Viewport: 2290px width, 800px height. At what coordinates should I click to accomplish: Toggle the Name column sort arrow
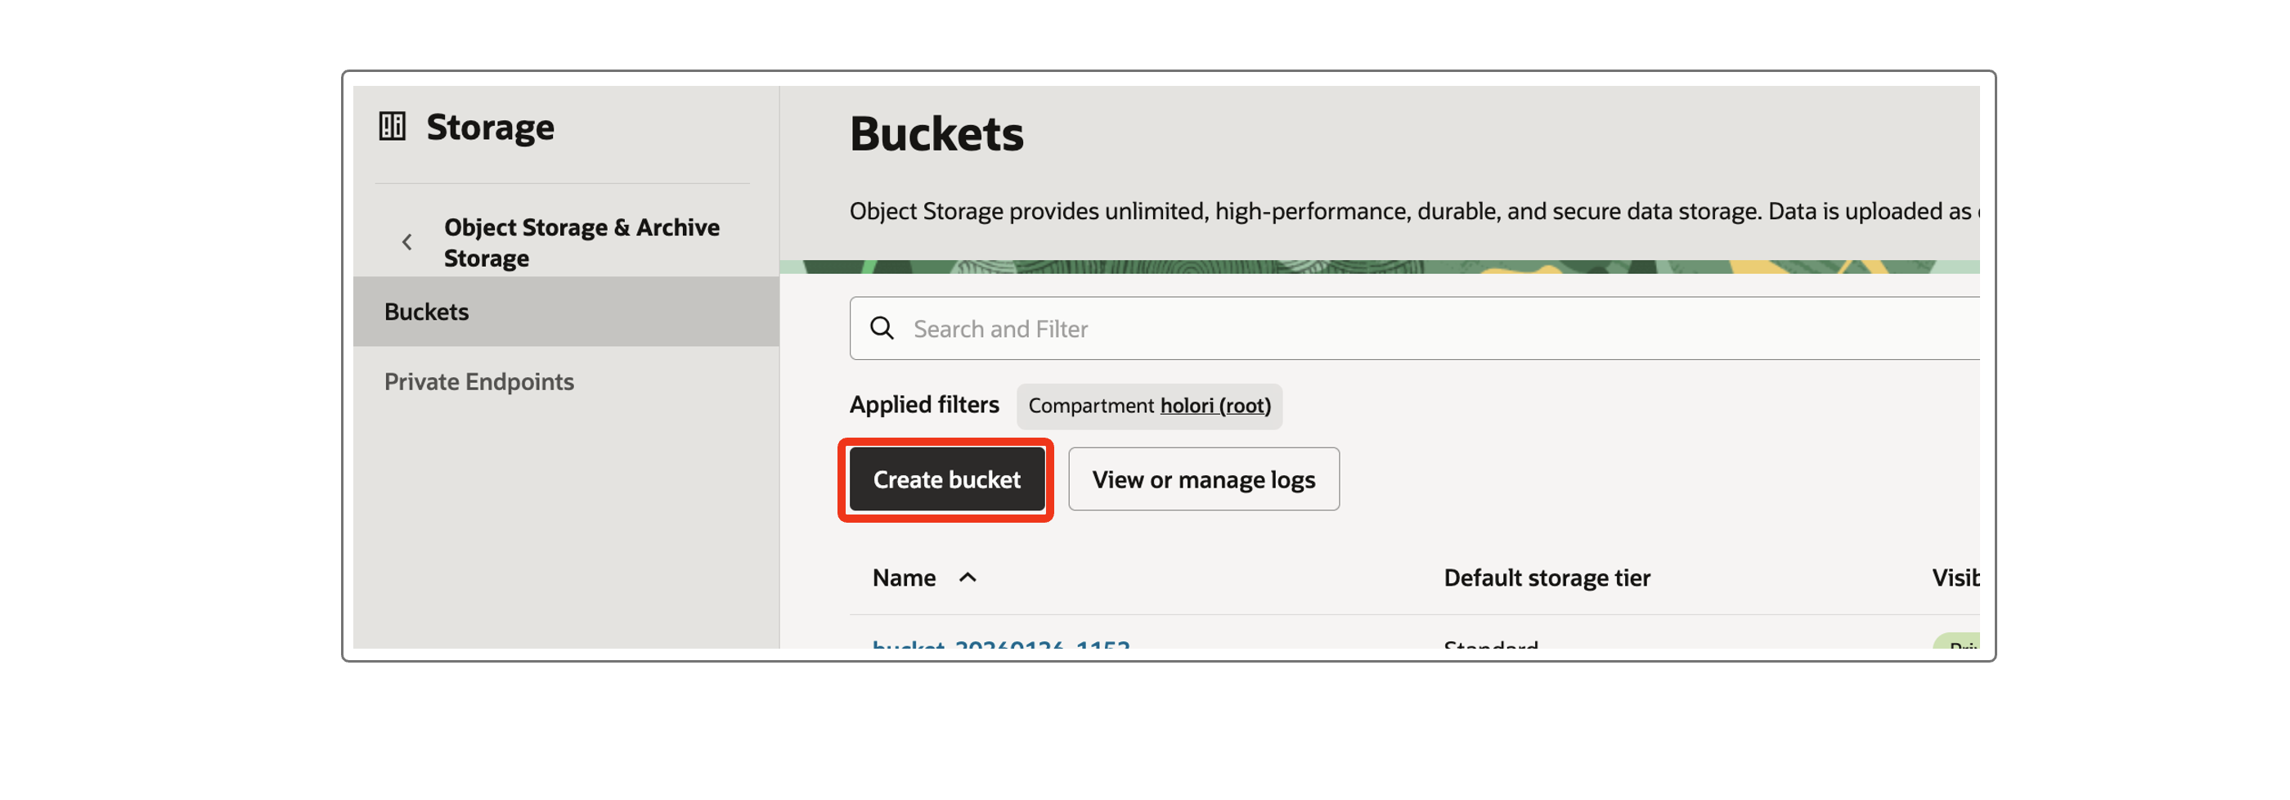point(968,578)
